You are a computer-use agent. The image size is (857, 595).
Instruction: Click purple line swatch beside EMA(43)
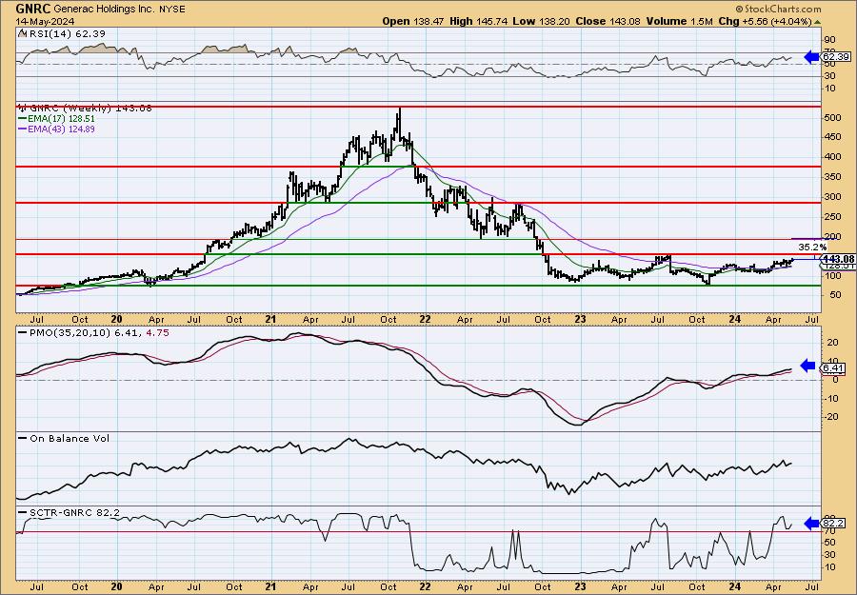[22, 129]
